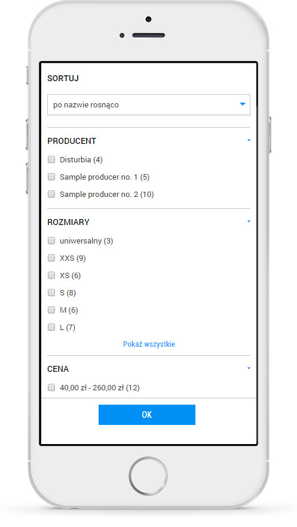
Task: Enable the L size checkbox
Action: pos(51,327)
